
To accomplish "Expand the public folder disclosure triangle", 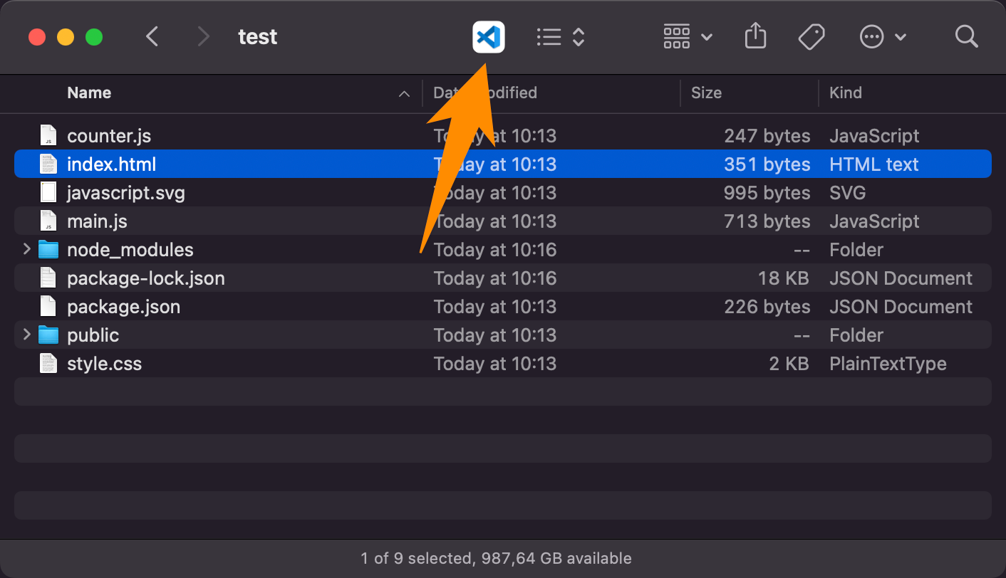I will coord(26,335).
